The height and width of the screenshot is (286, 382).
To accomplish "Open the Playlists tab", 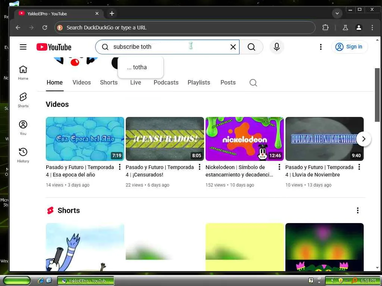I will (x=199, y=82).
